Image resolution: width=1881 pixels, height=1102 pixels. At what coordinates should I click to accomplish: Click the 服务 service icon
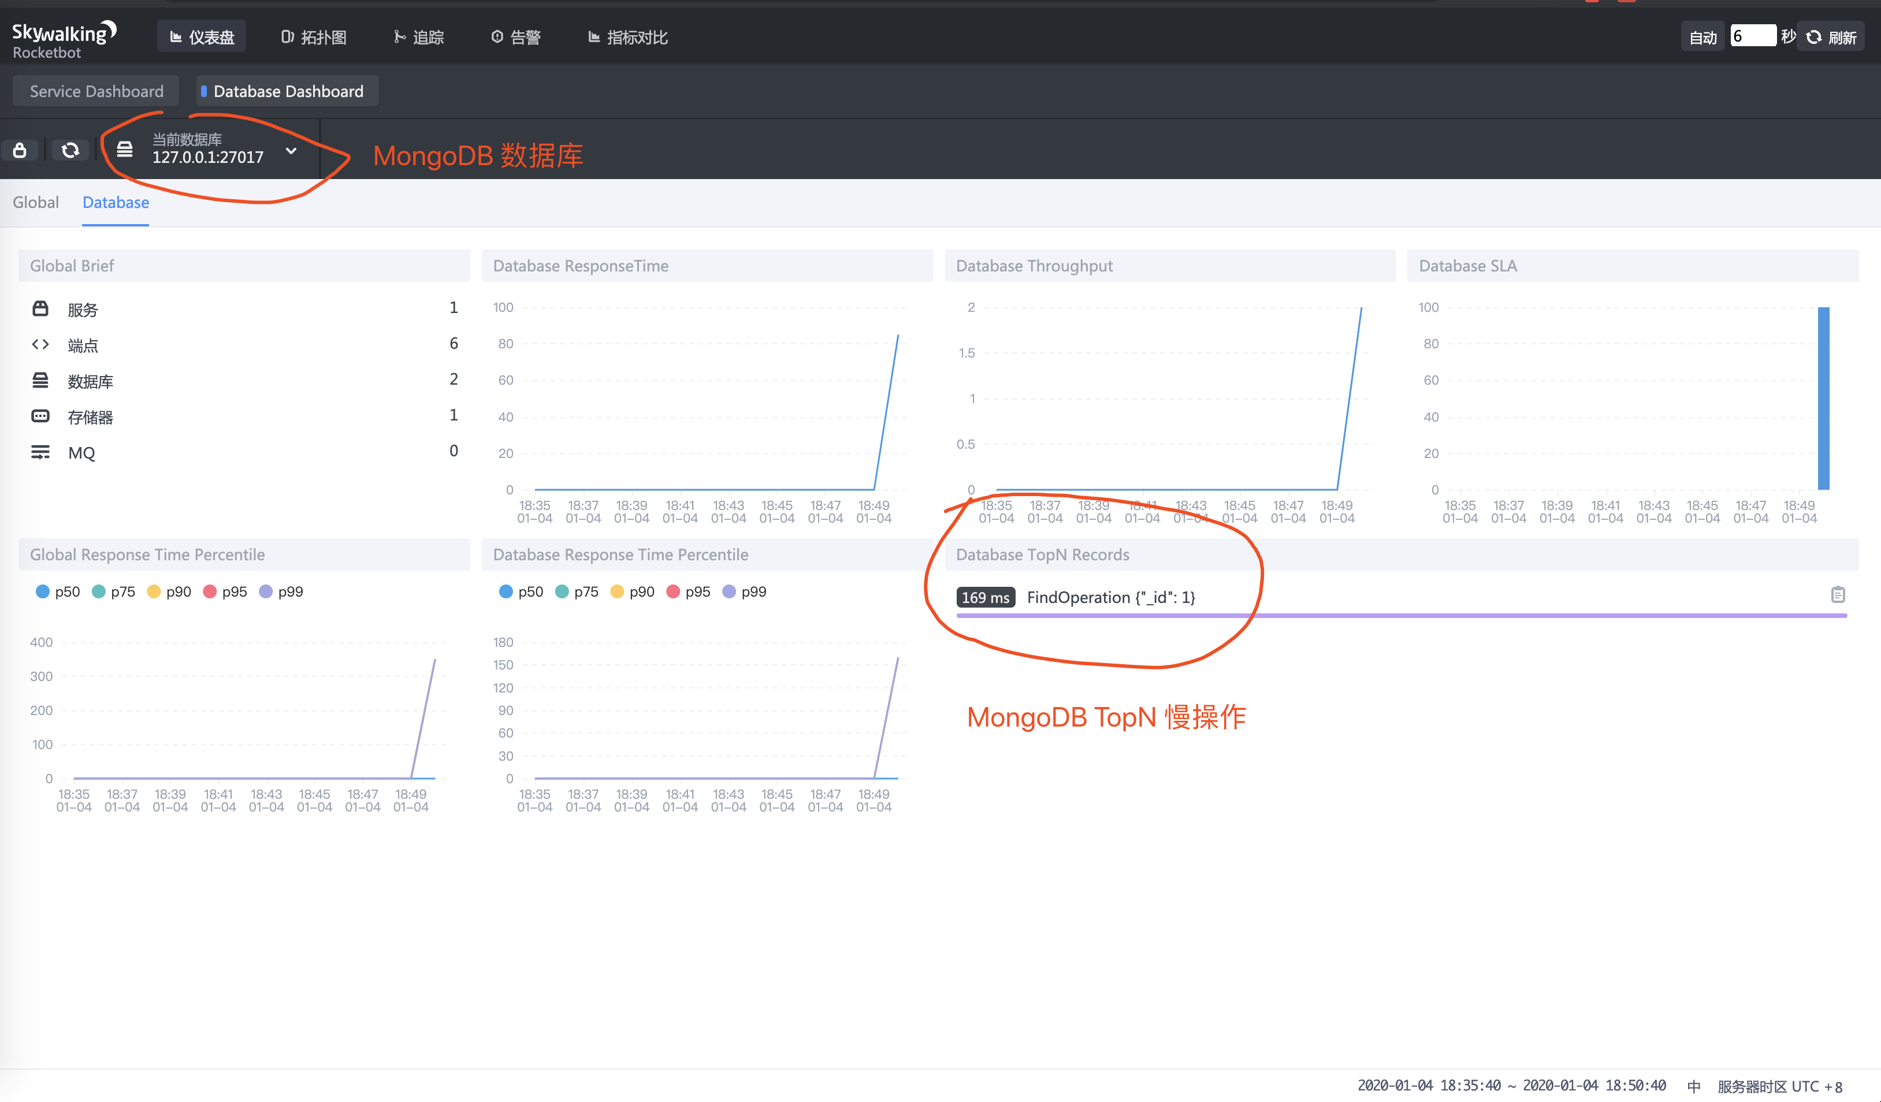40,308
